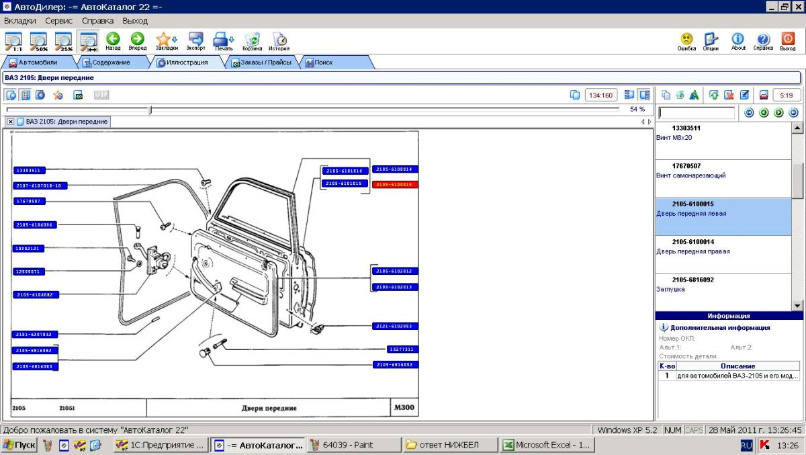
Task: Select part 17670507 Винт самонарезающий in list
Action: (723, 179)
